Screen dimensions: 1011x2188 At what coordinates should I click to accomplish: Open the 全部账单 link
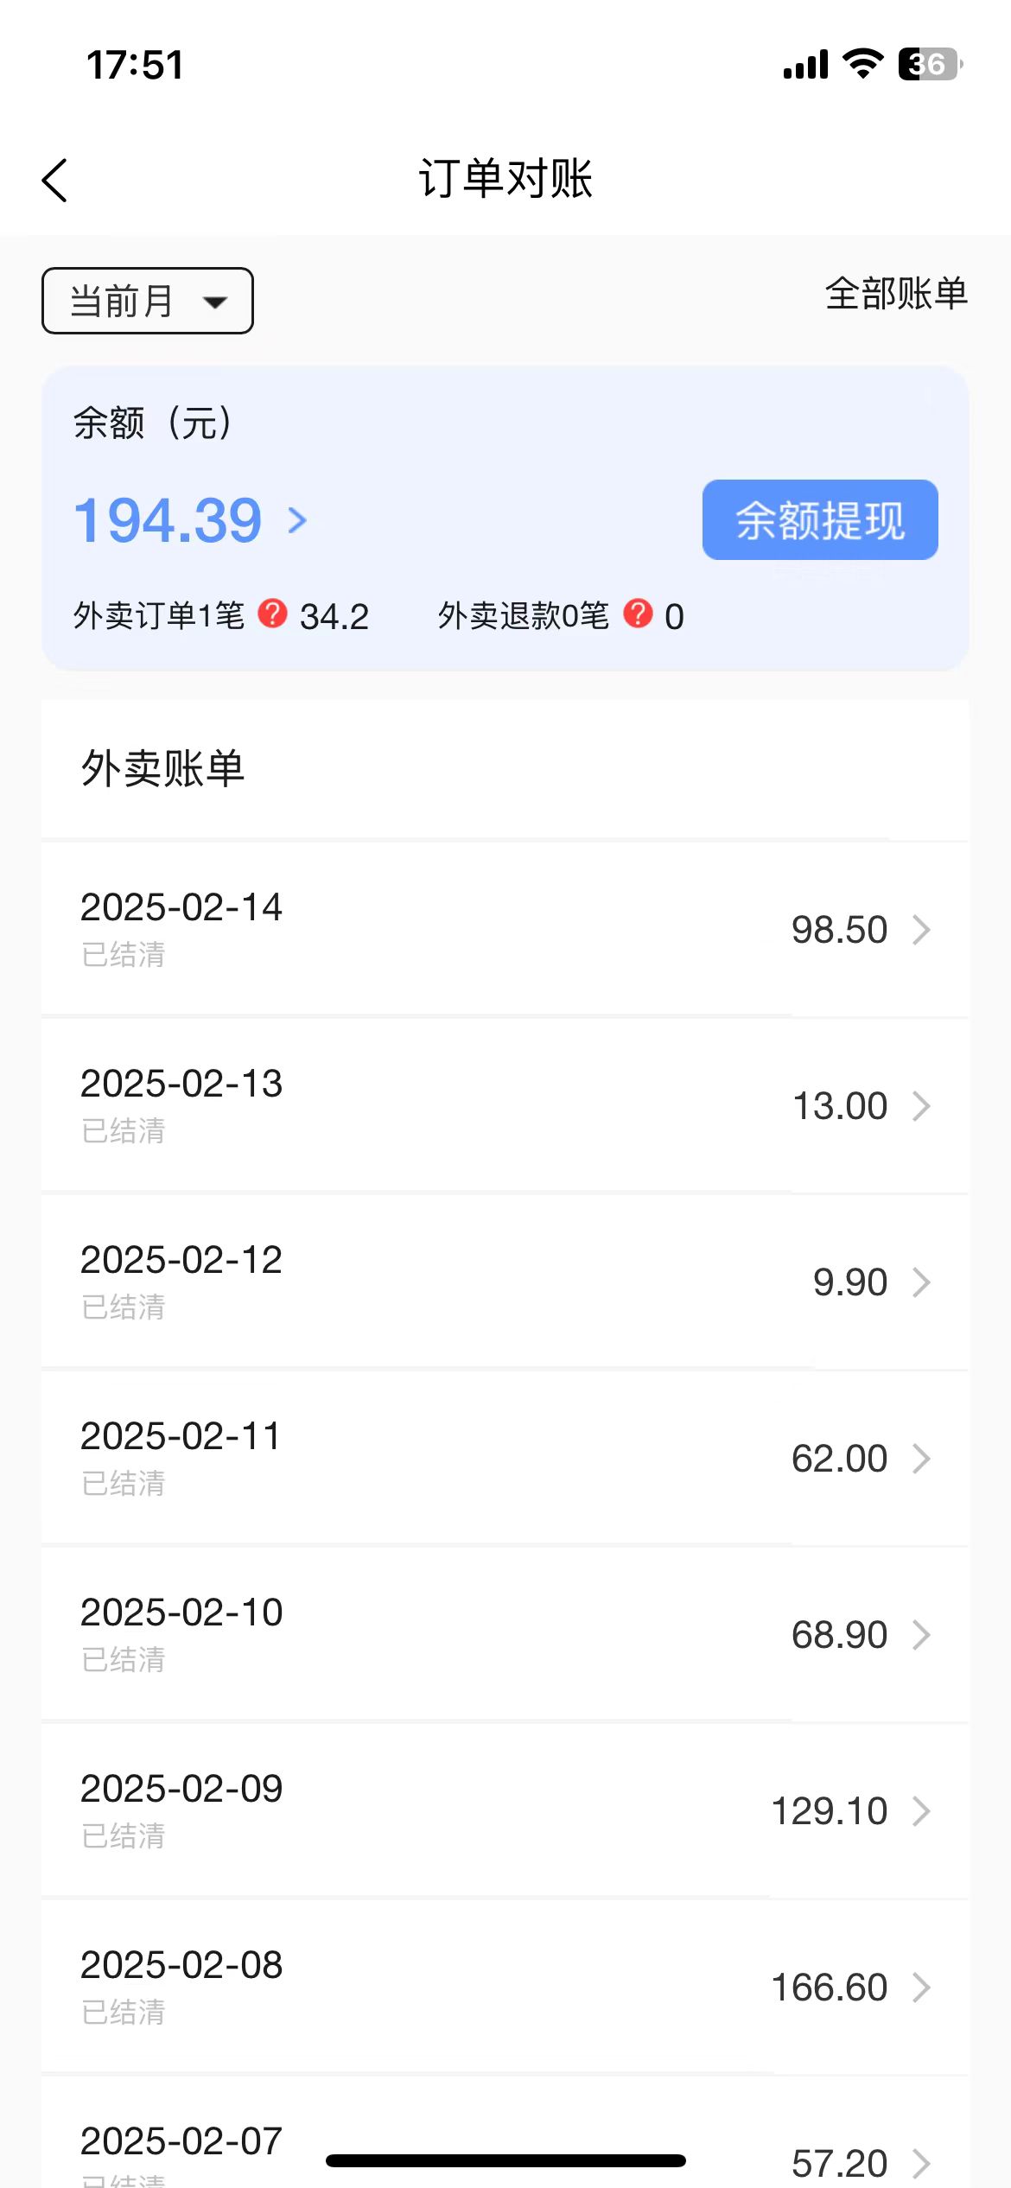click(x=896, y=294)
